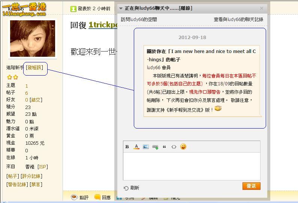Select the date text 2012-09-18
Image resolution: width=298 pixels, height=203 pixels.
coord(192,37)
